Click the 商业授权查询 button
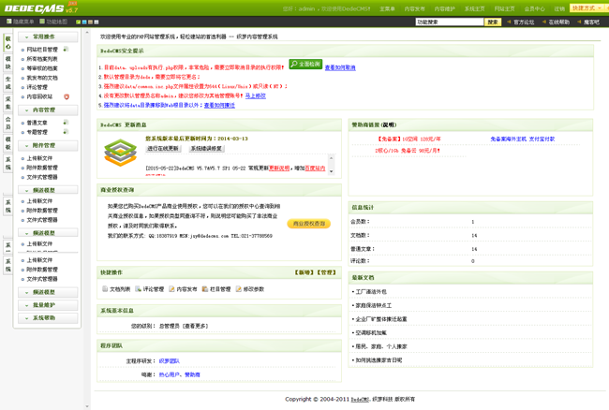Viewport: 609px width, 410px height. point(309,224)
